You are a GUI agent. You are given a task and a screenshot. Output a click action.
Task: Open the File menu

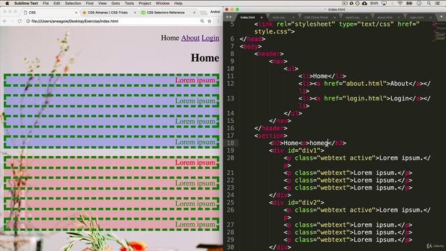[x=45, y=3]
